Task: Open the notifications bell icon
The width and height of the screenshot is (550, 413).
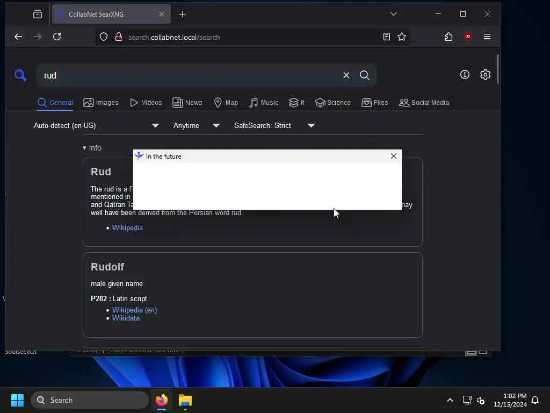Action: pos(535,400)
